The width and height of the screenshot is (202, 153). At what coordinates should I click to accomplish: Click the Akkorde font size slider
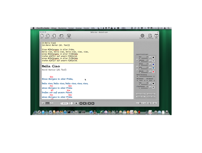tap(144, 73)
